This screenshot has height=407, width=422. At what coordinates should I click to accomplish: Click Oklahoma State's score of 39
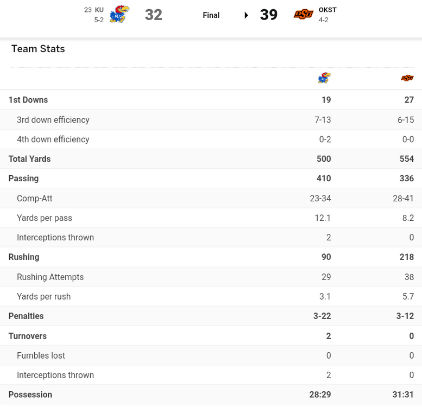269,15
